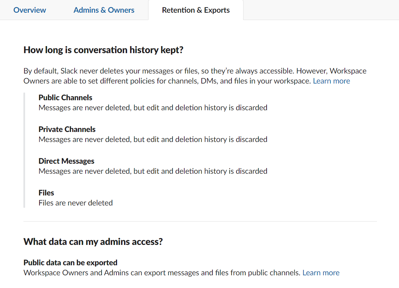Click the Public Channels policy title
This screenshot has height=288, width=399.
tap(66, 98)
